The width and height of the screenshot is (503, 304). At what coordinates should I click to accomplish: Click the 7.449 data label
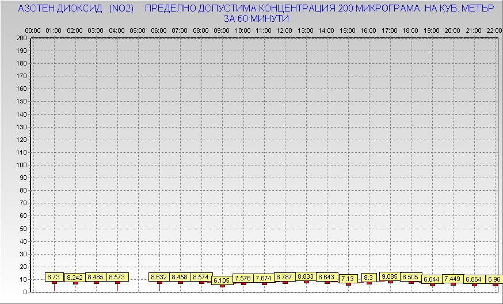[453, 279]
